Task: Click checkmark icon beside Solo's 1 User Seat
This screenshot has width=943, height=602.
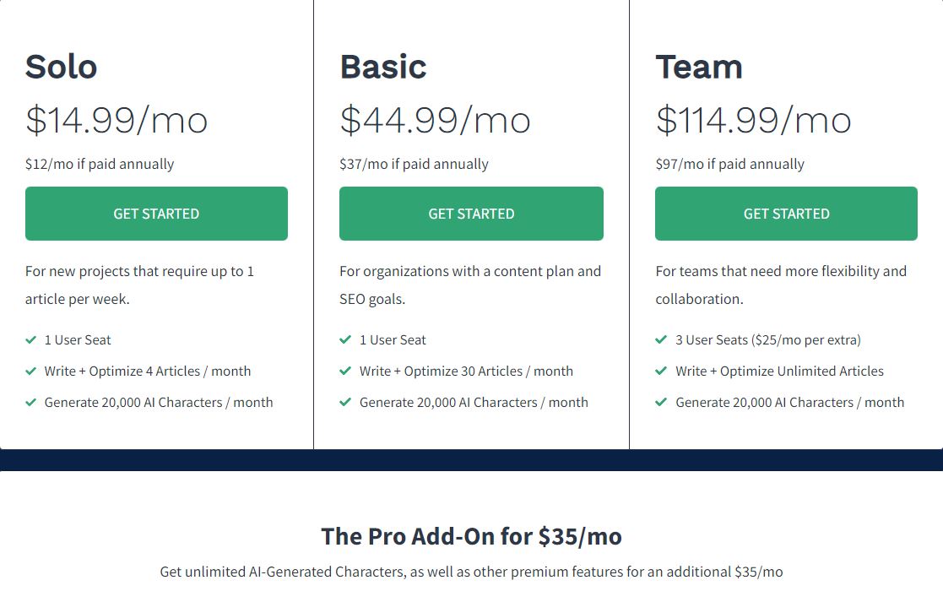Action: [31, 339]
